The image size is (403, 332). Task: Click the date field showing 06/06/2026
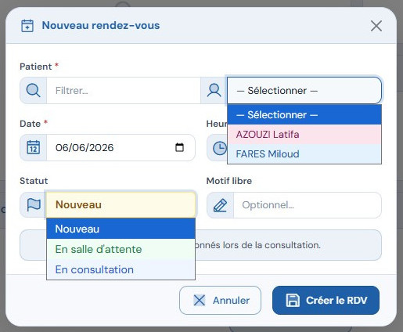point(121,147)
